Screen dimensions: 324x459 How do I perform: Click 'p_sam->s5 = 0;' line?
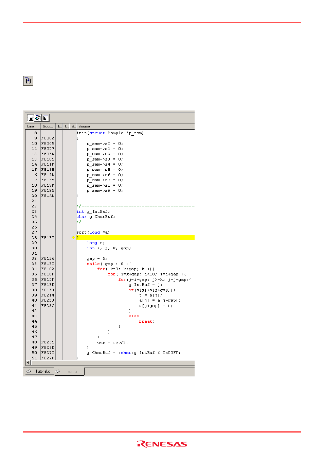[105, 170]
